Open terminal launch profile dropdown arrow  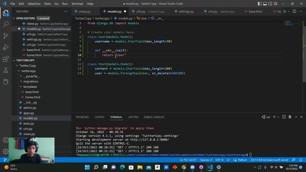(278, 117)
